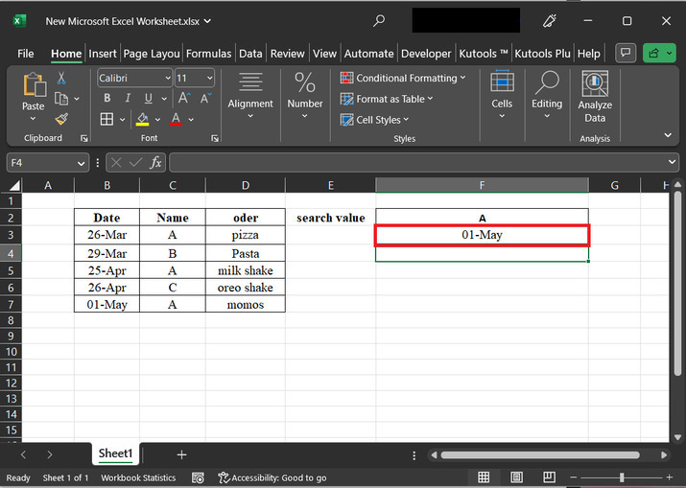Open the Analyze Data tool
This screenshot has width=686, height=488.
(x=595, y=98)
